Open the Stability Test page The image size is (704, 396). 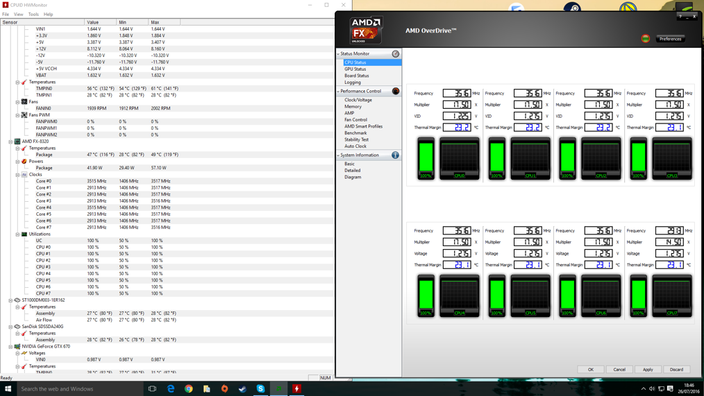[356, 140]
